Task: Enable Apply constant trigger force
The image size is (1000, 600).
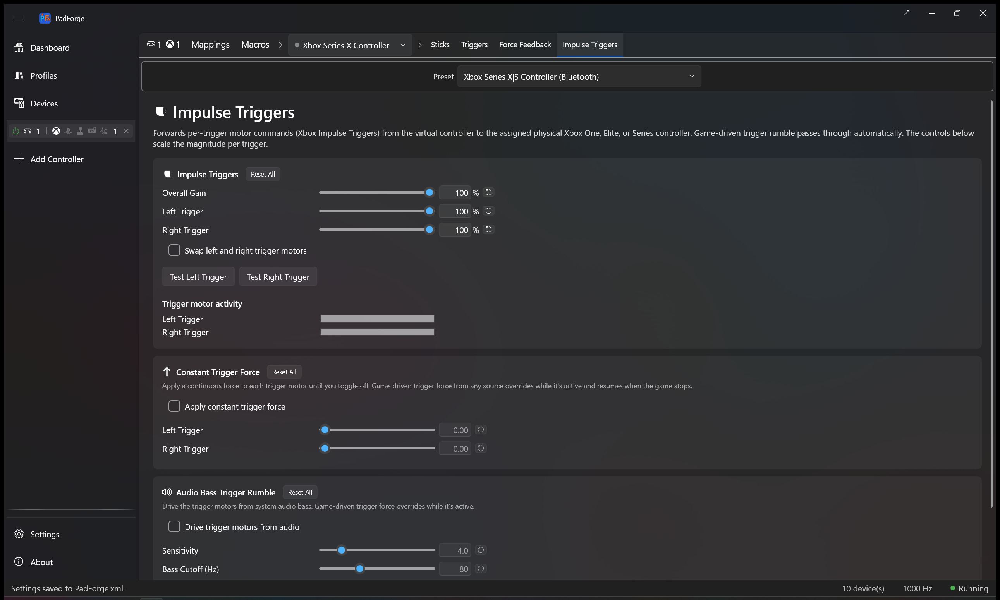Action: click(174, 406)
